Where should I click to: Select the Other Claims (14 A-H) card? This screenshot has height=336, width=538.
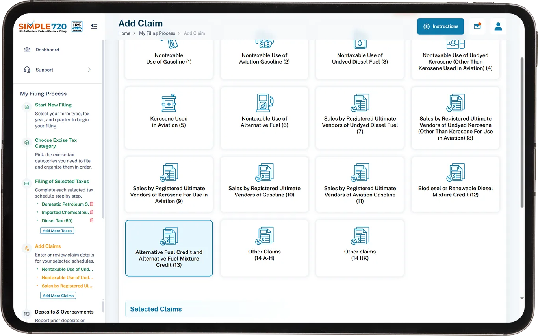click(264, 248)
